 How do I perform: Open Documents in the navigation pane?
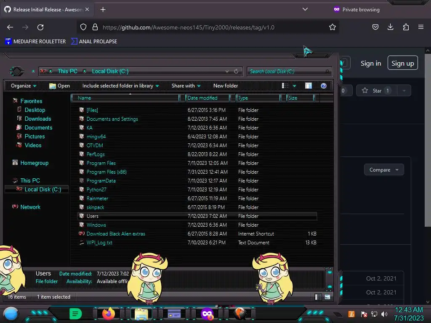38,127
